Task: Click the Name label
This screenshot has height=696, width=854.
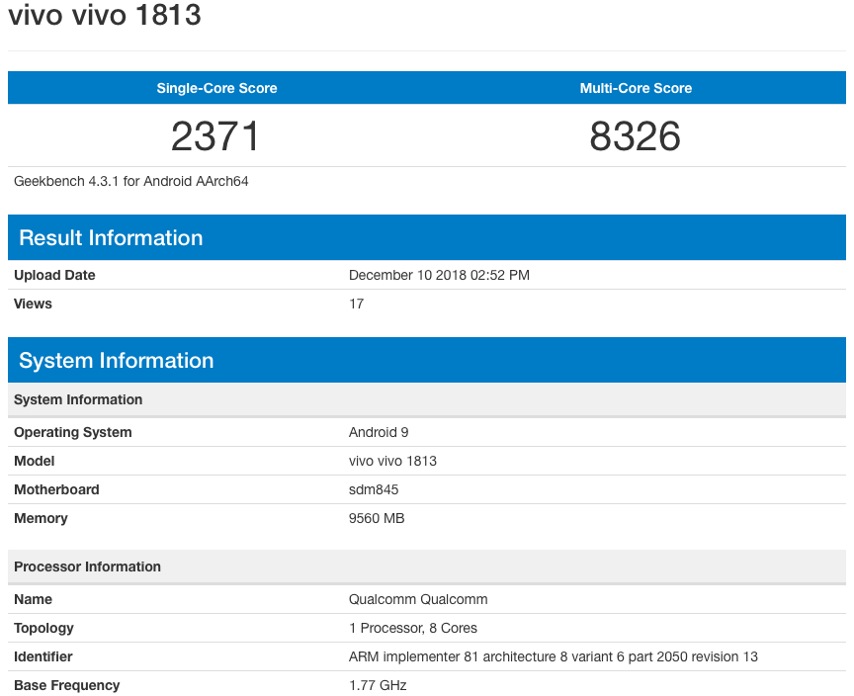Action: [x=34, y=599]
